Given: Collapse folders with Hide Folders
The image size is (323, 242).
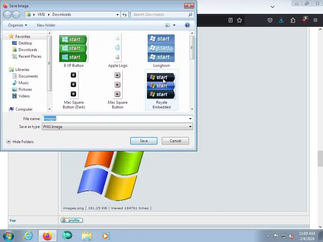Looking at the screenshot, I should tap(20, 141).
